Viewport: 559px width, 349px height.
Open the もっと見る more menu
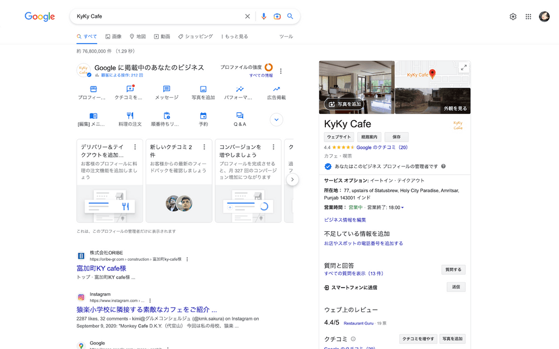pyautogui.click(x=234, y=36)
